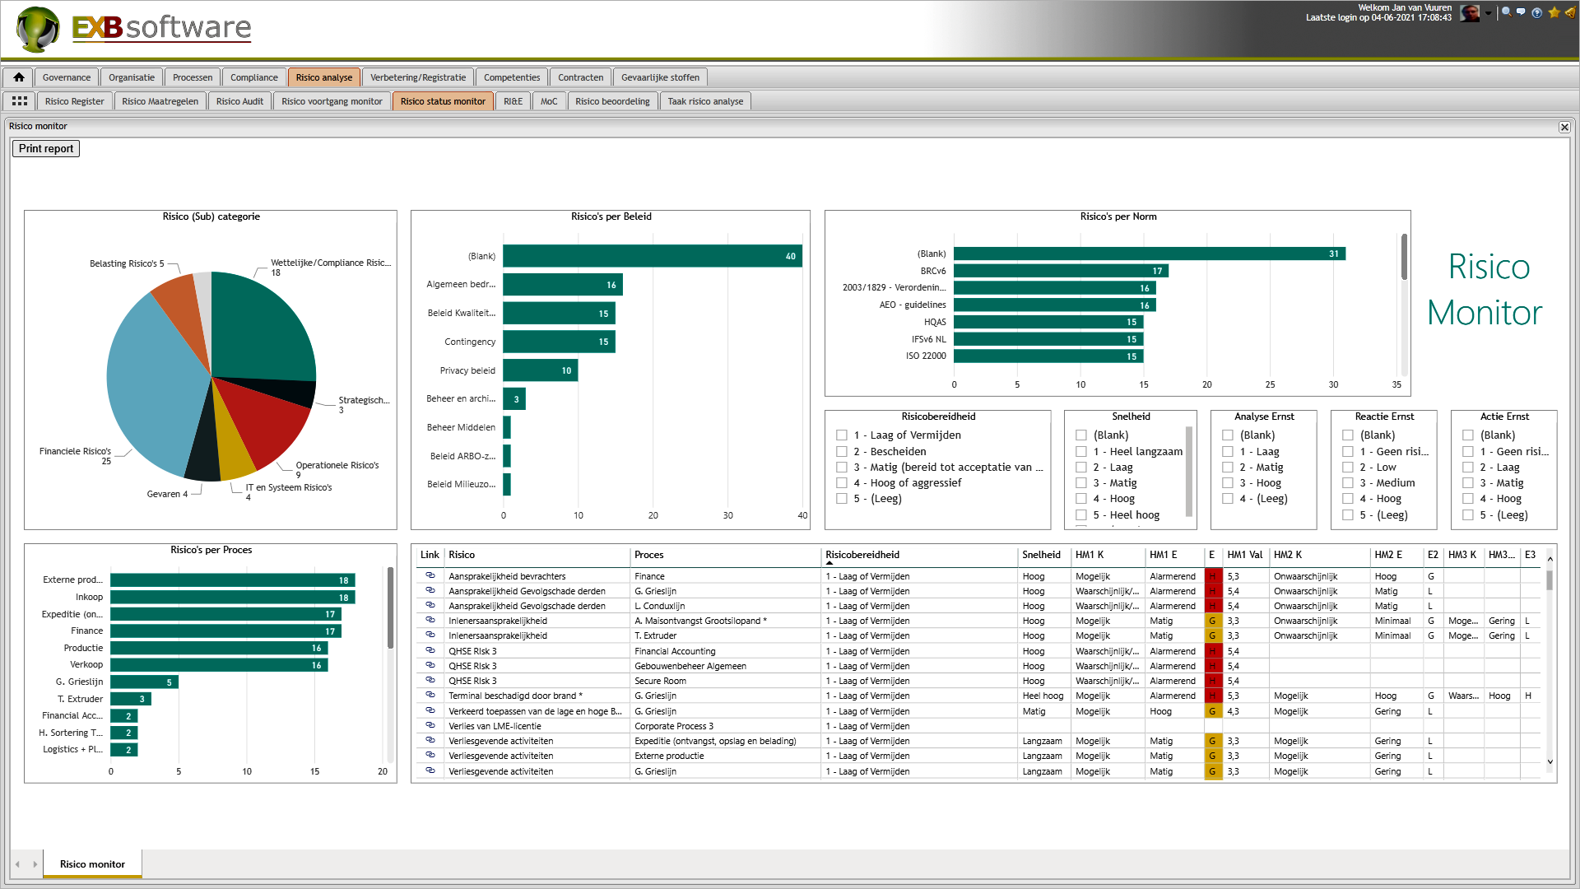This screenshot has width=1580, height=889.
Task: Click the blue help question icon
Action: coord(1536,12)
